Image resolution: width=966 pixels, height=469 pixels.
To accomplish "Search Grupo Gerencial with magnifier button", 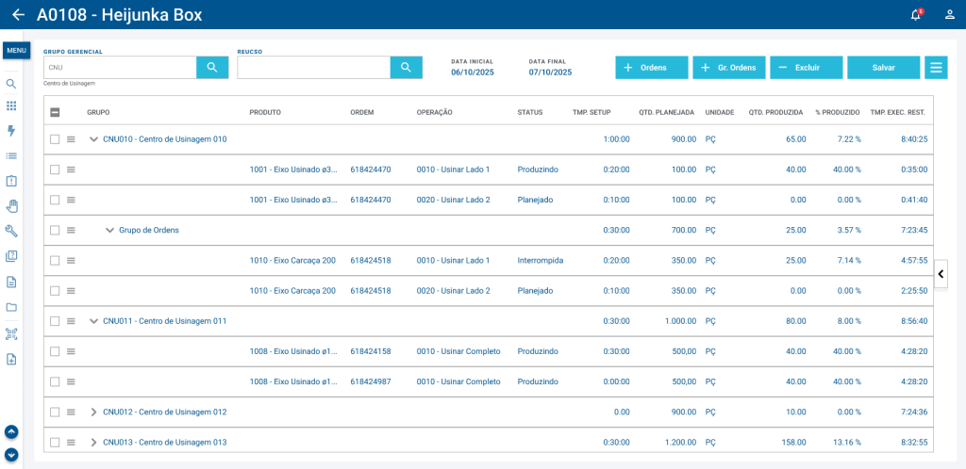I will coord(212,68).
